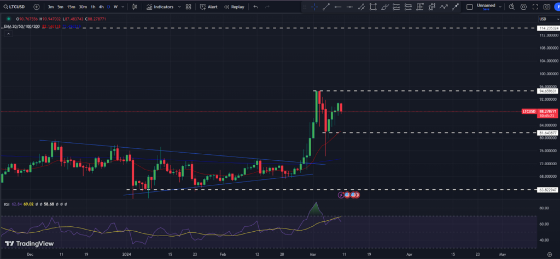Open the USD currency dropdown
The width and height of the screenshot is (560, 259).
pyautogui.click(x=549, y=19)
